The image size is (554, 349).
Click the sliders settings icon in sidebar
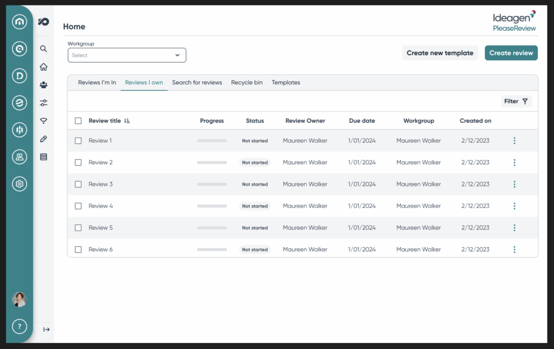[x=44, y=103]
